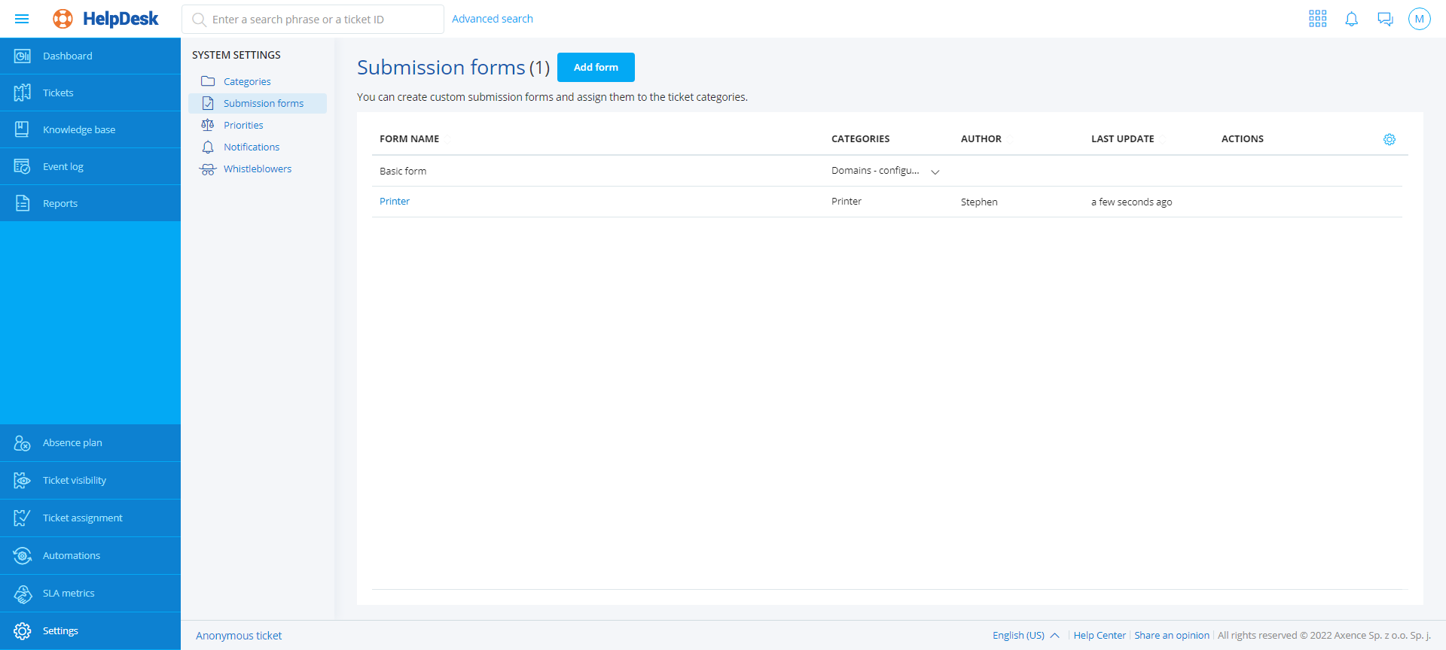Open Anonymous ticket link
This screenshot has height=650, width=1446.
[x=239, y=636]
